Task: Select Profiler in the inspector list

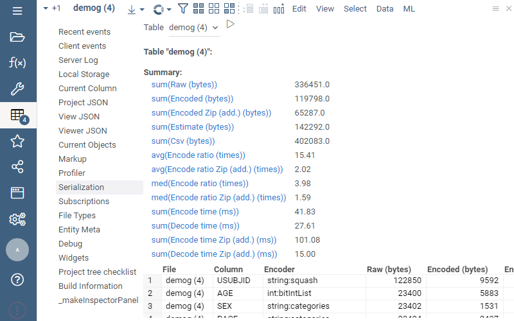Action: tap(72, 173)
